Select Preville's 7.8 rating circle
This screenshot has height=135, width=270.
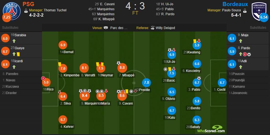pos(146,83)
